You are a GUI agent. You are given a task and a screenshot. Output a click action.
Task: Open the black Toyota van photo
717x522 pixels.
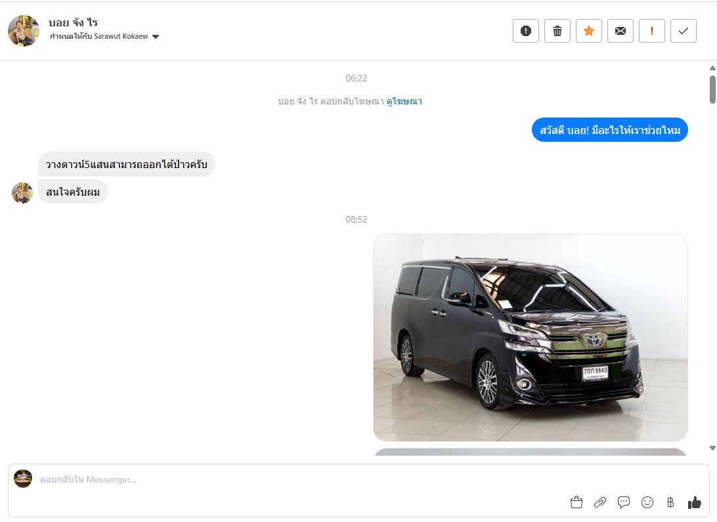pos(531,337)
